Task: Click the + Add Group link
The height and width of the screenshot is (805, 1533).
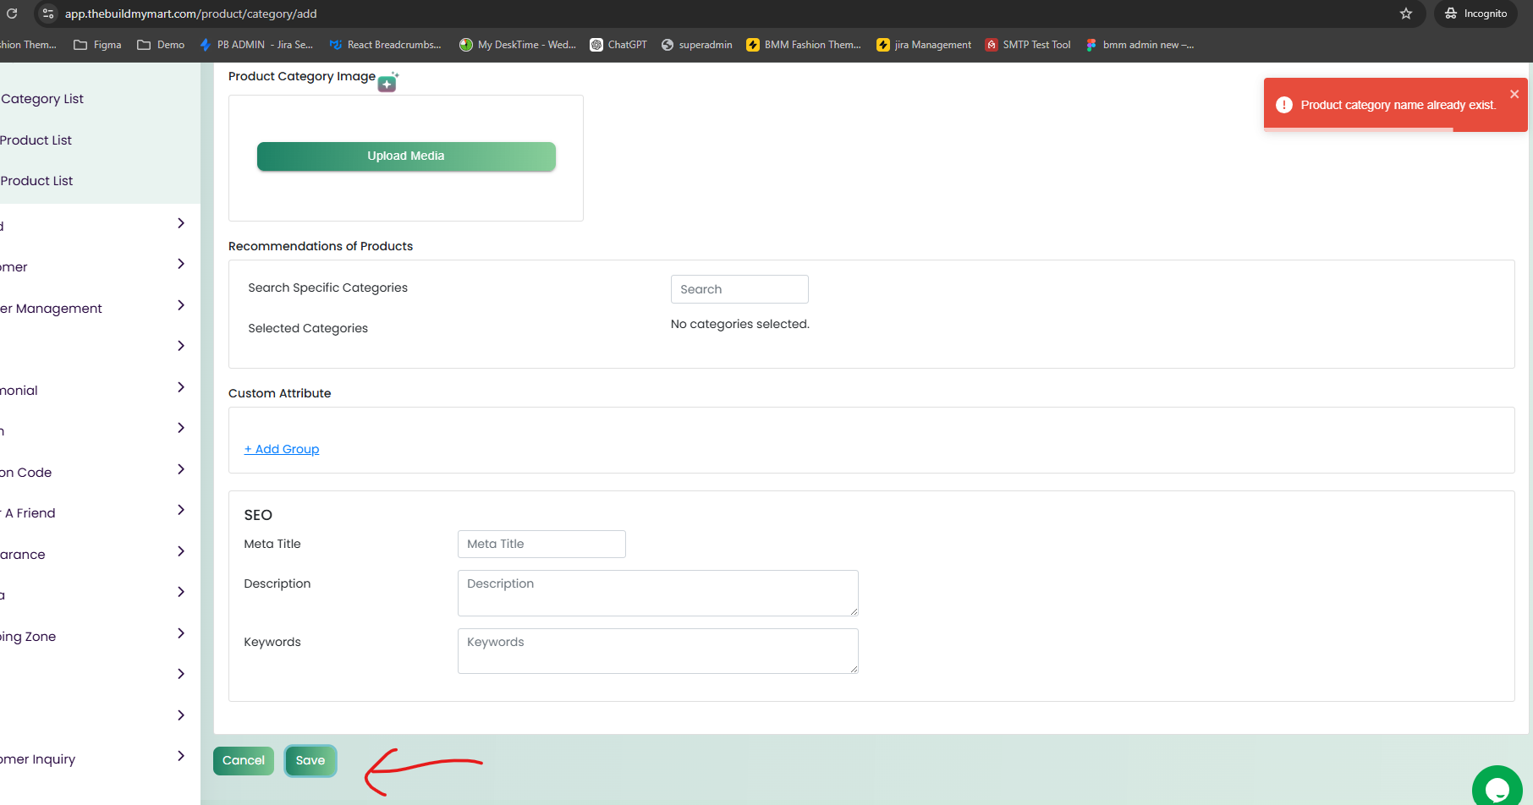Action: point(282,449)
